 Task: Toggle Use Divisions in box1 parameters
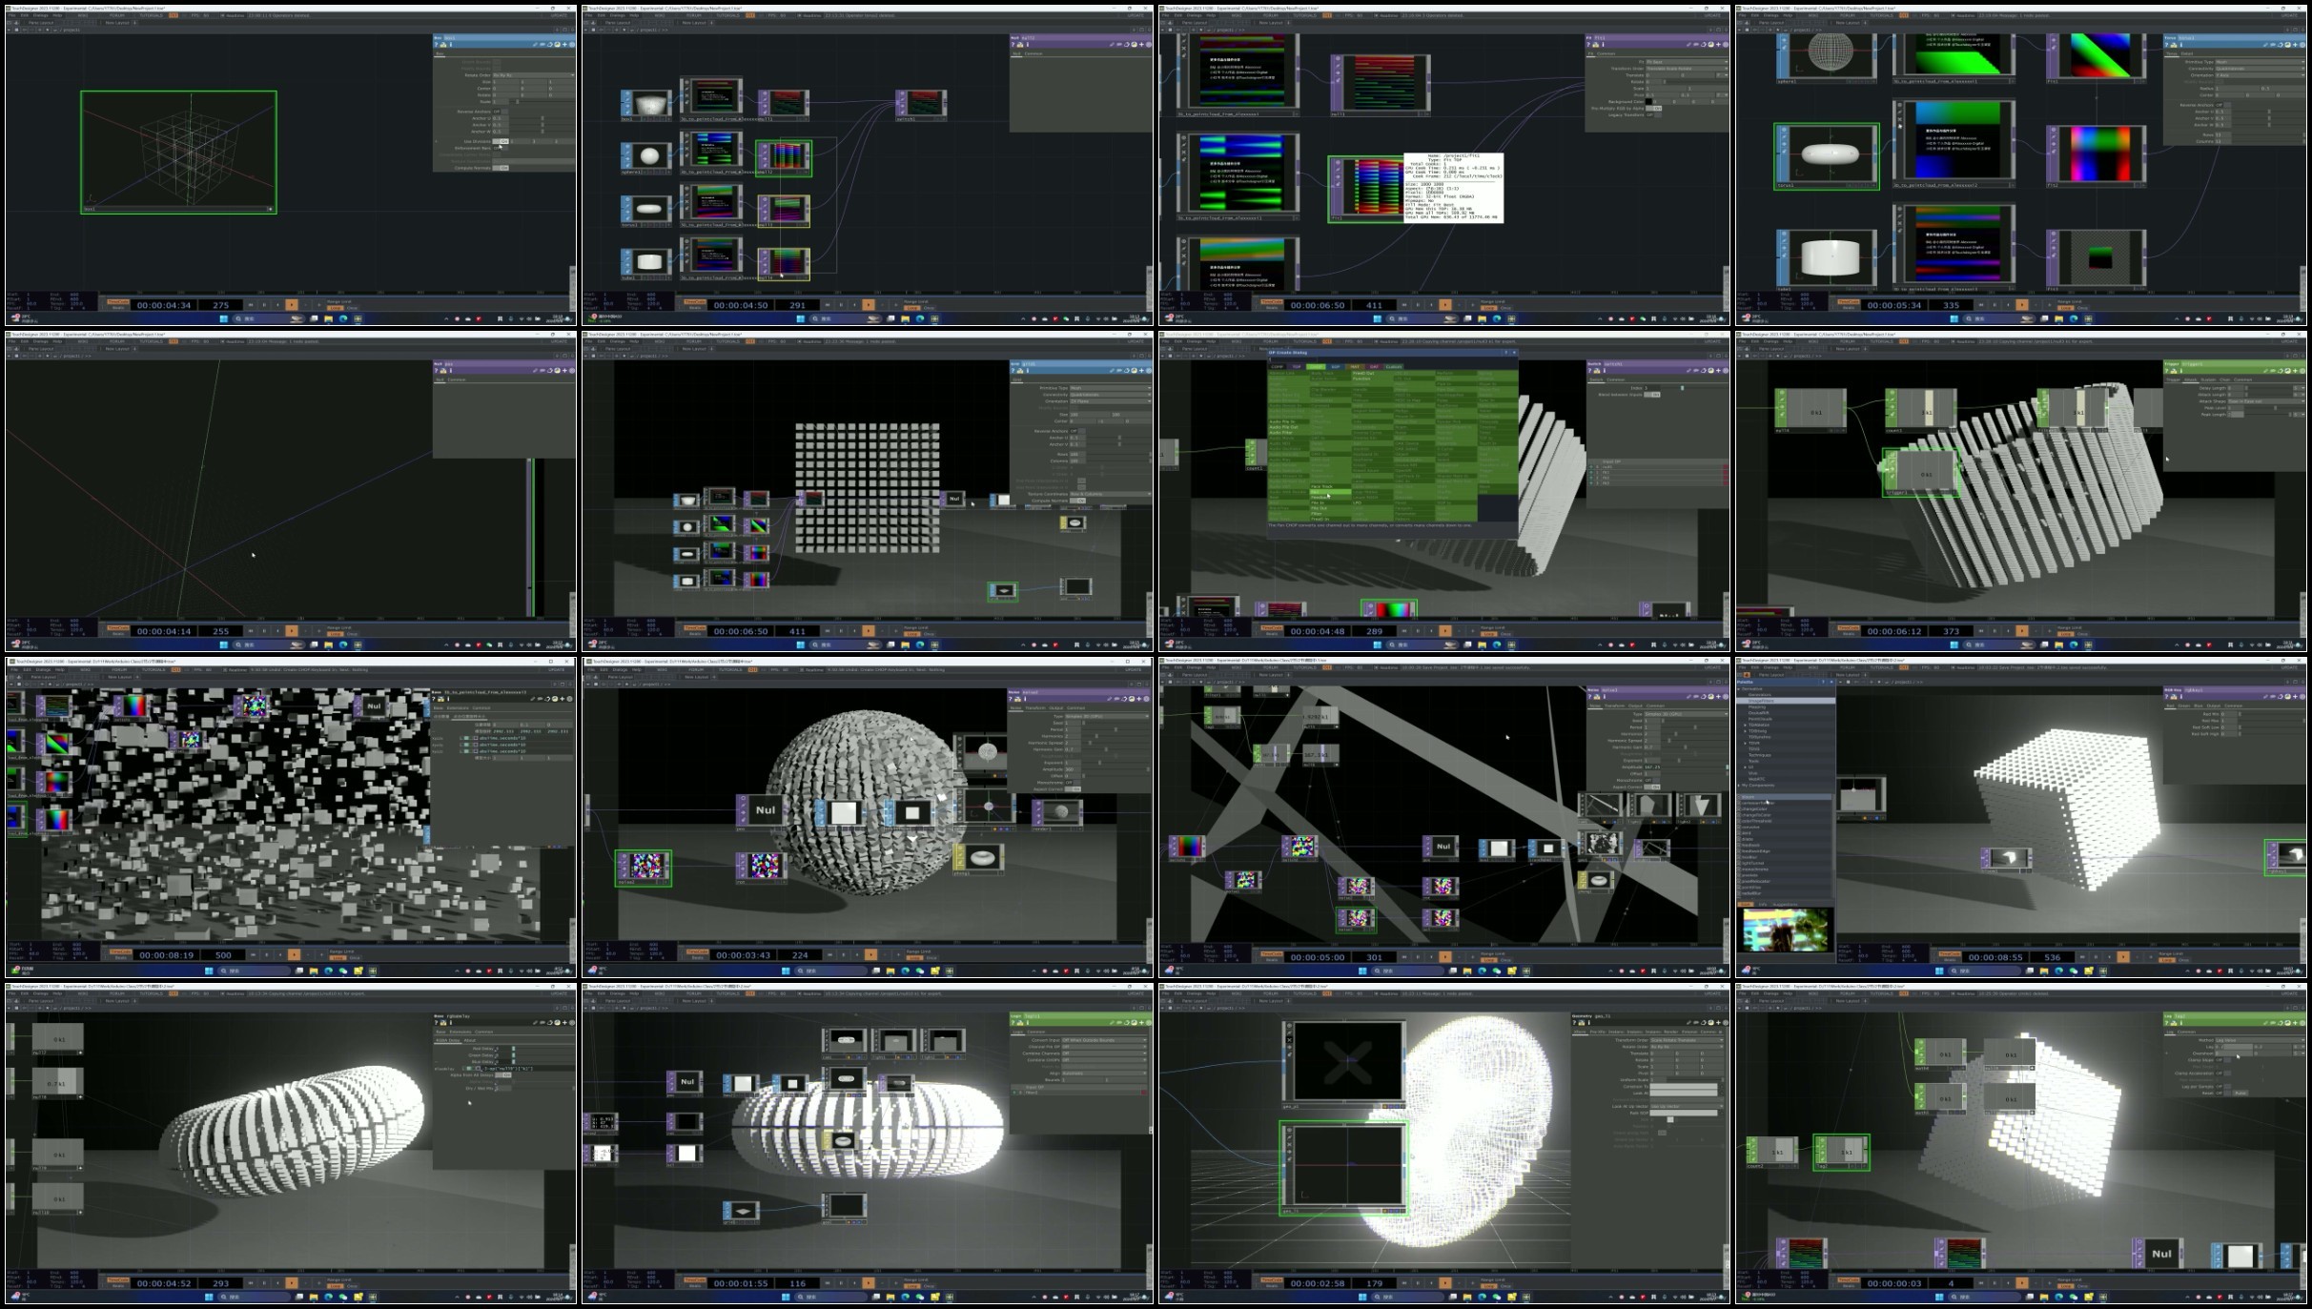(501, 141)
